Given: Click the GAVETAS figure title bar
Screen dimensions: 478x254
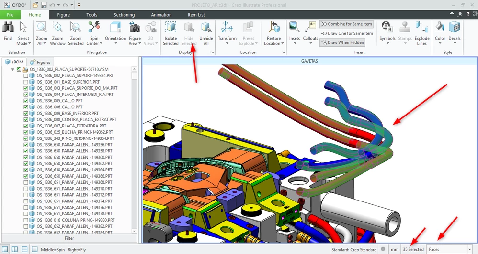Looking at the screenshot, I should [309, 61].
